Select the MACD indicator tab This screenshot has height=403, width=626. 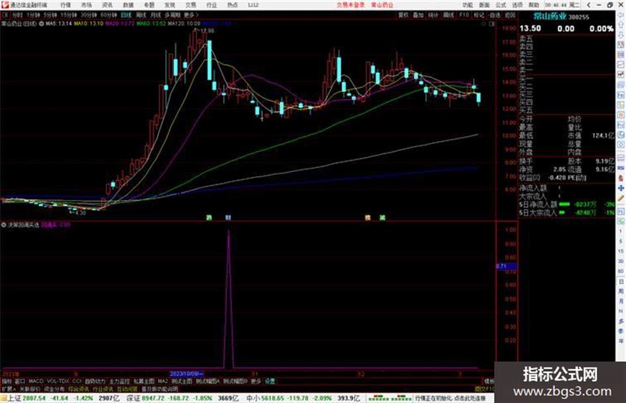(36, 381)
